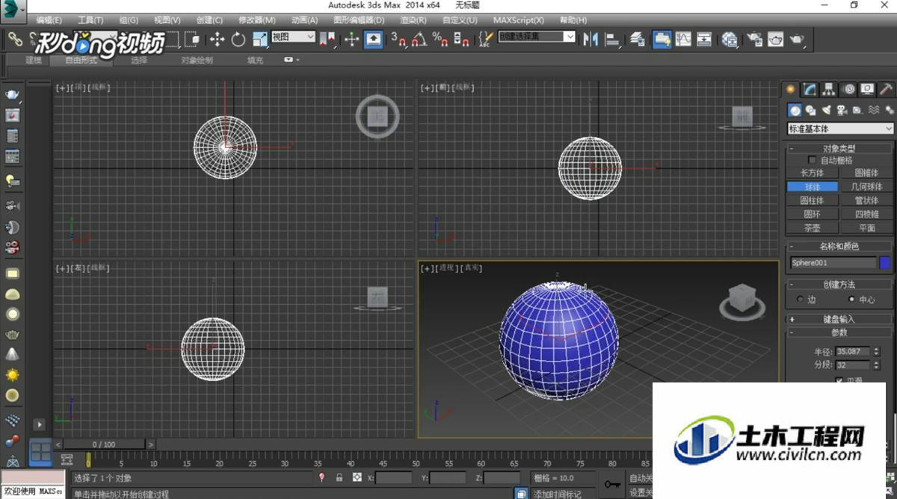Collapse the 创建方法 rollout
897x499 pixels.
tap(839, 285)
